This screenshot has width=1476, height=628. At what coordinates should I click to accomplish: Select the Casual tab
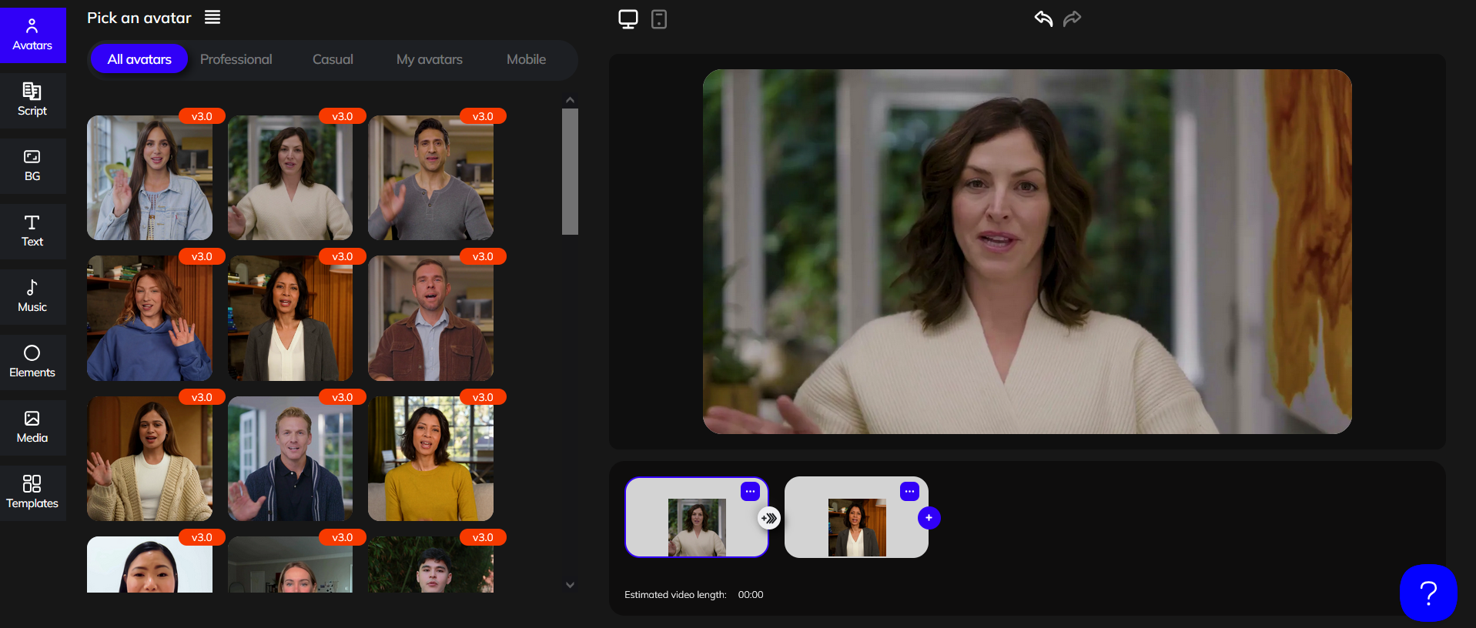coord(333,59)
